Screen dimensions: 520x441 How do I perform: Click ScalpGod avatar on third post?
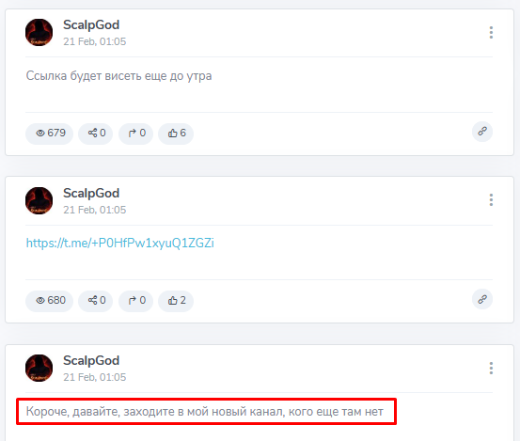point(39,368)
